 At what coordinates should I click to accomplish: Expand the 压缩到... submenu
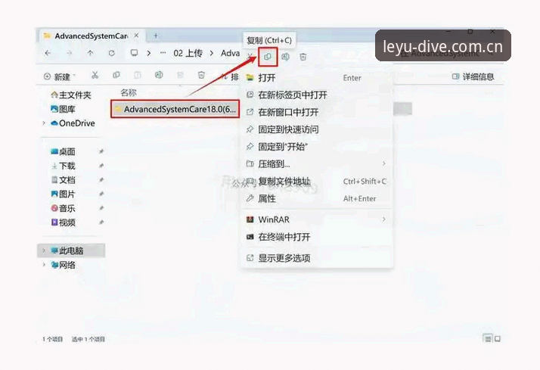317,164
